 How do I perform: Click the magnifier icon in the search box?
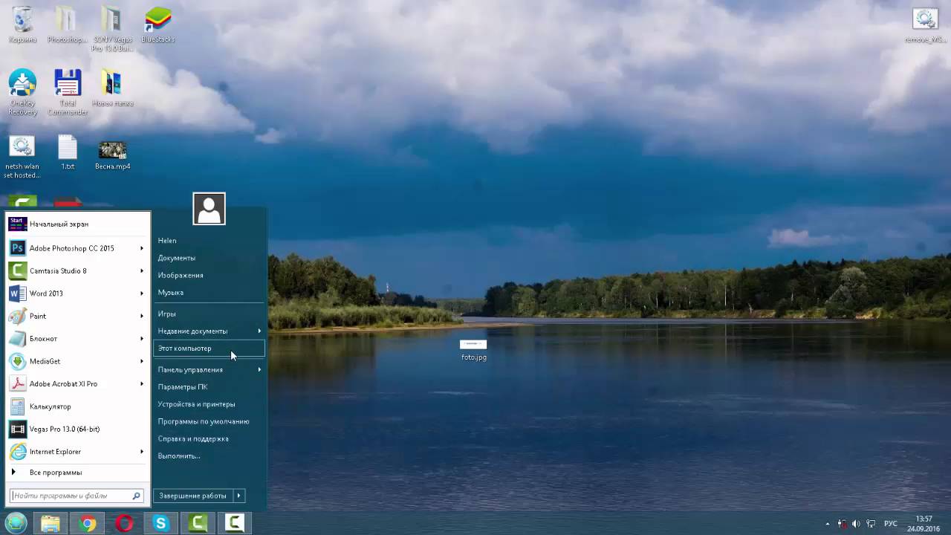tap(136, 496)
